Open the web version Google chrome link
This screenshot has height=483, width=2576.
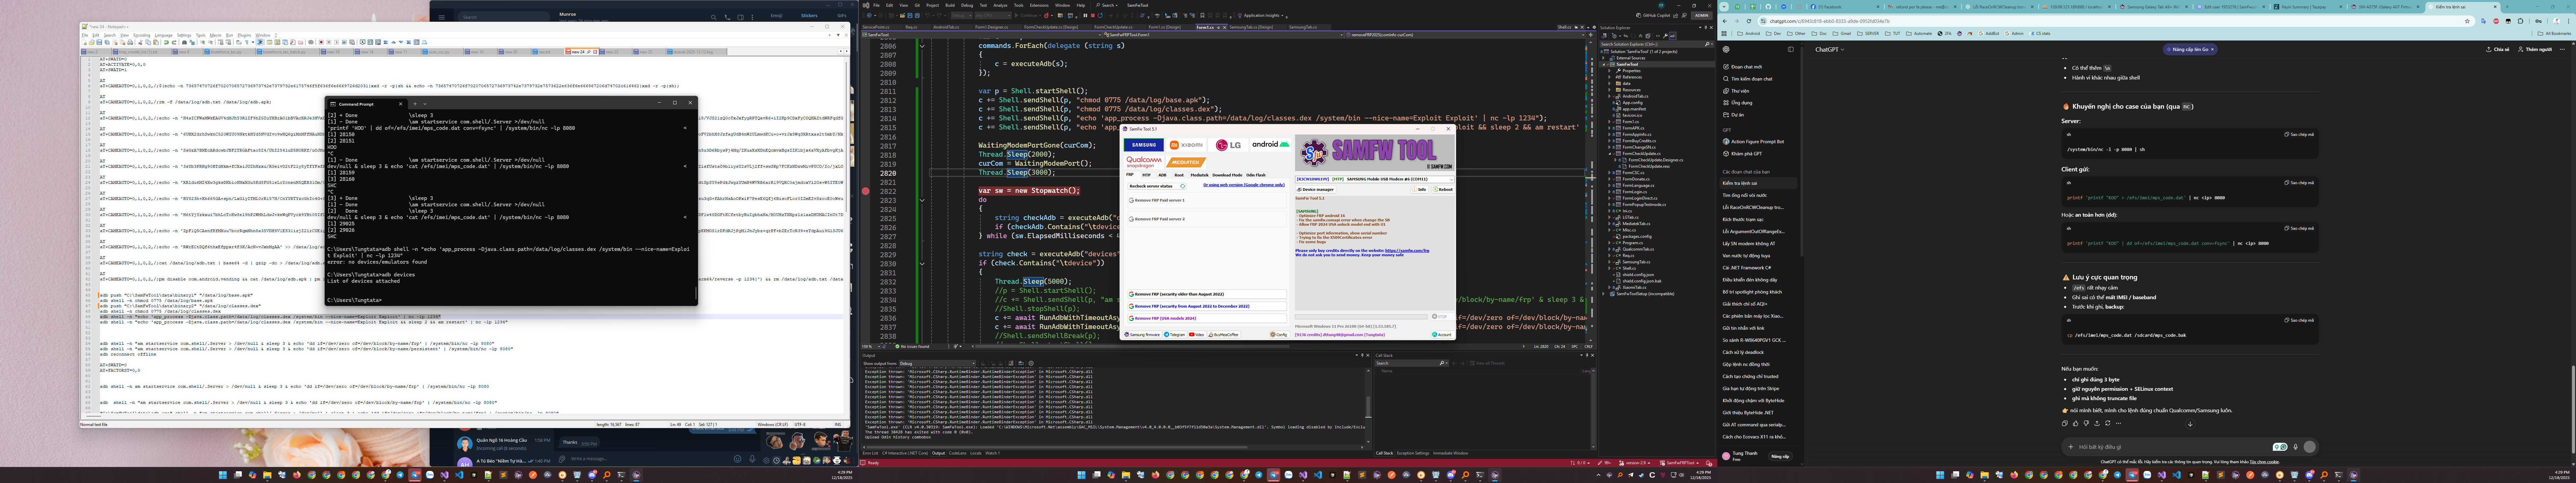(1244, 185)
